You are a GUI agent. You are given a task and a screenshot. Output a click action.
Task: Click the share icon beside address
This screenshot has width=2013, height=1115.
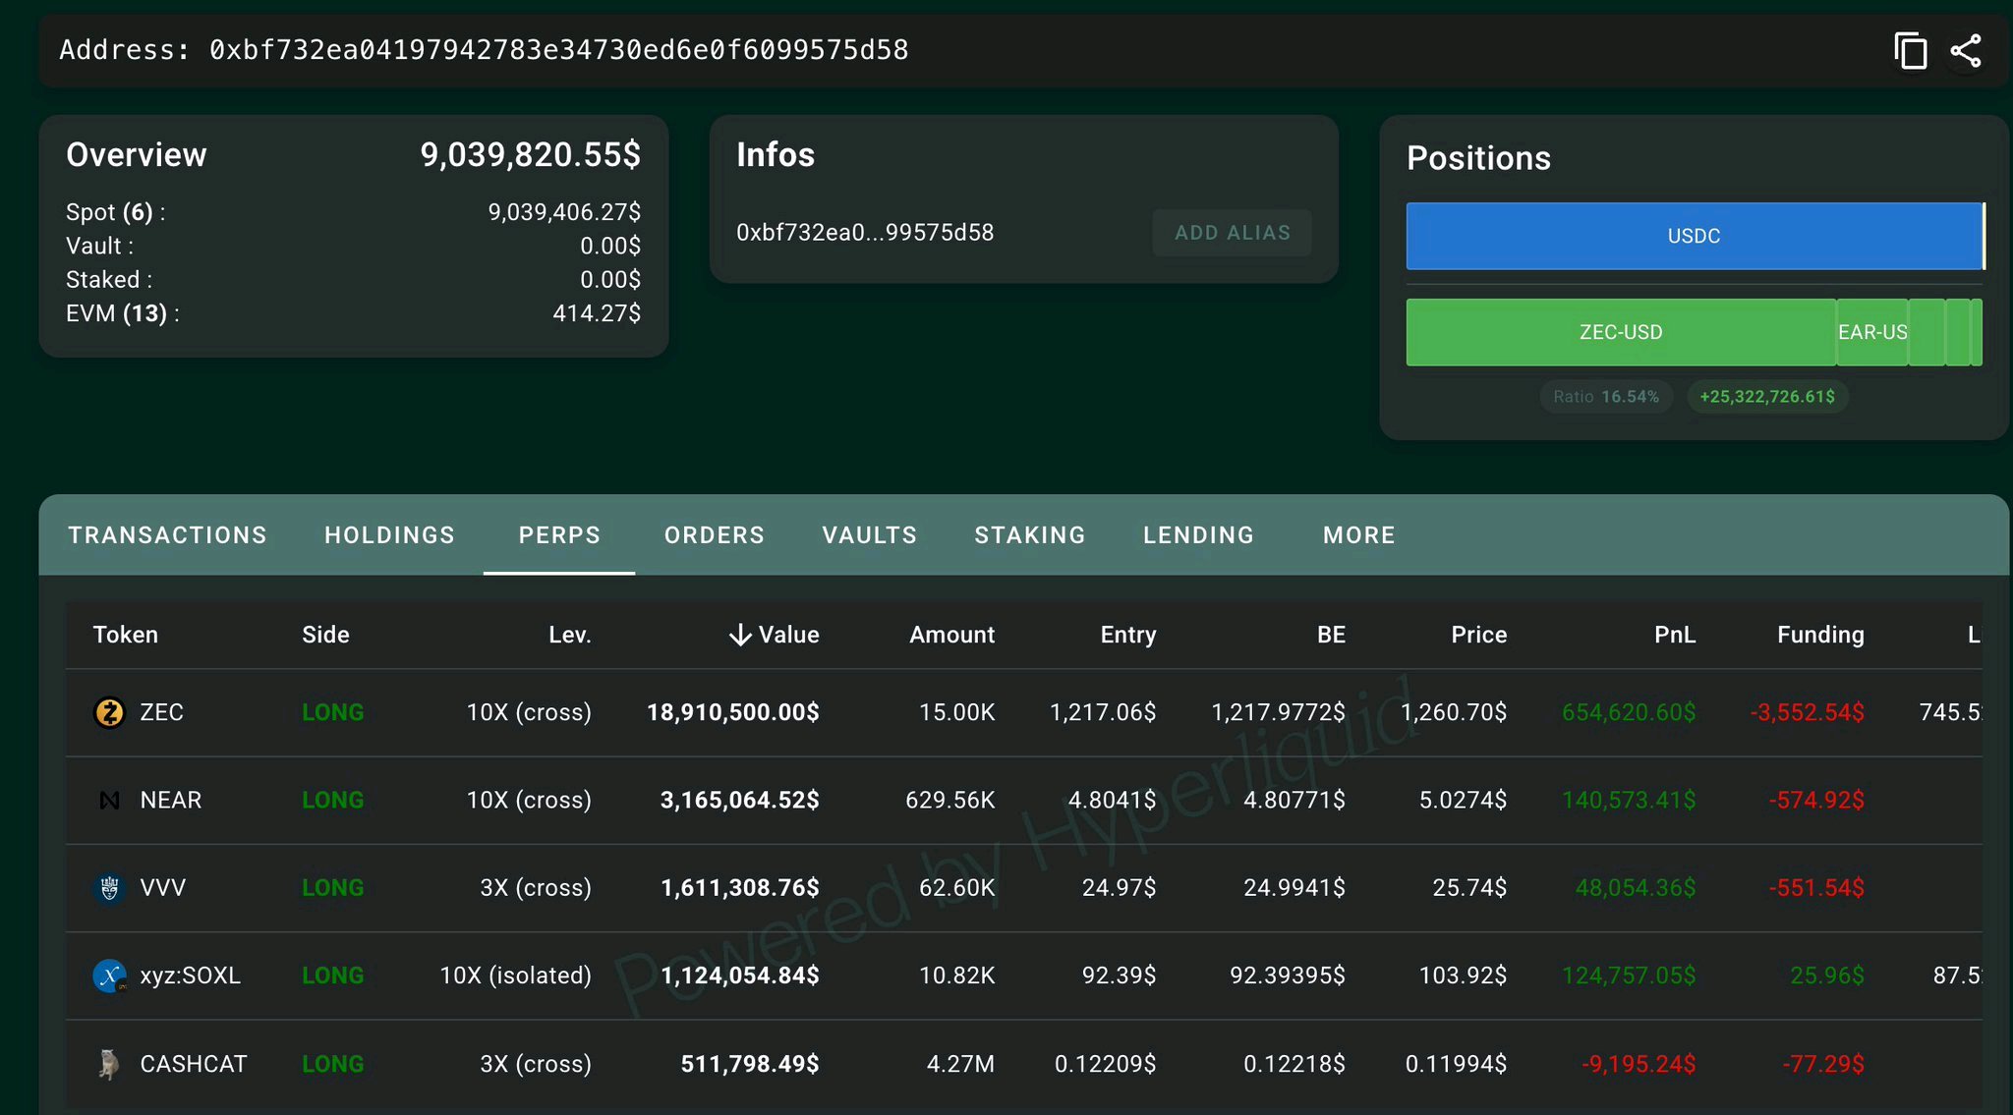[1966, 50]
